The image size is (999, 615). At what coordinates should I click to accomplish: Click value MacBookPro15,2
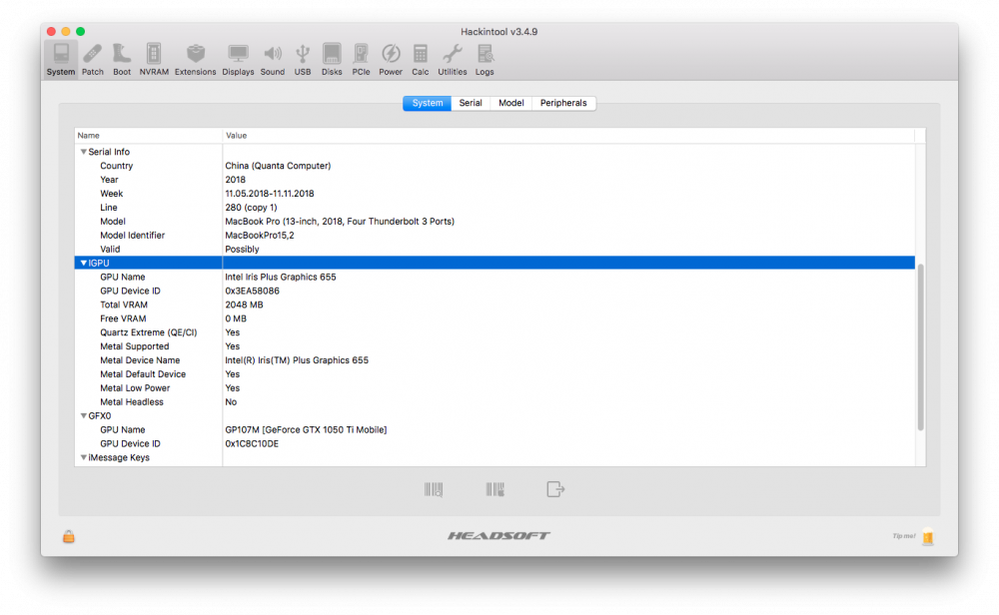260,236
